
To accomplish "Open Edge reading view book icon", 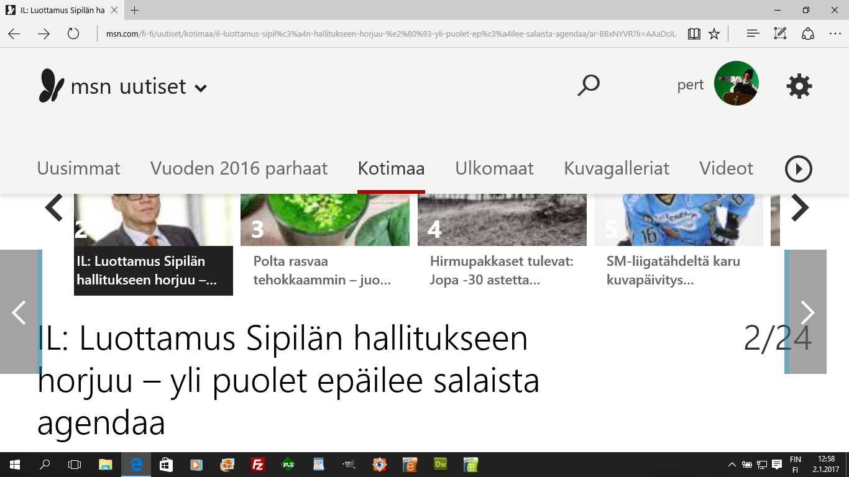I will coord(694,34).
